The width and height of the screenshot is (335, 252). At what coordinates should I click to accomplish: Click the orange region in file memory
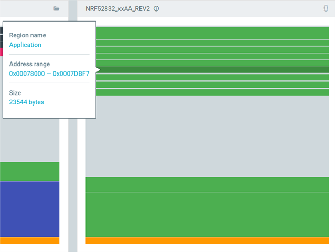coord(30,240)
